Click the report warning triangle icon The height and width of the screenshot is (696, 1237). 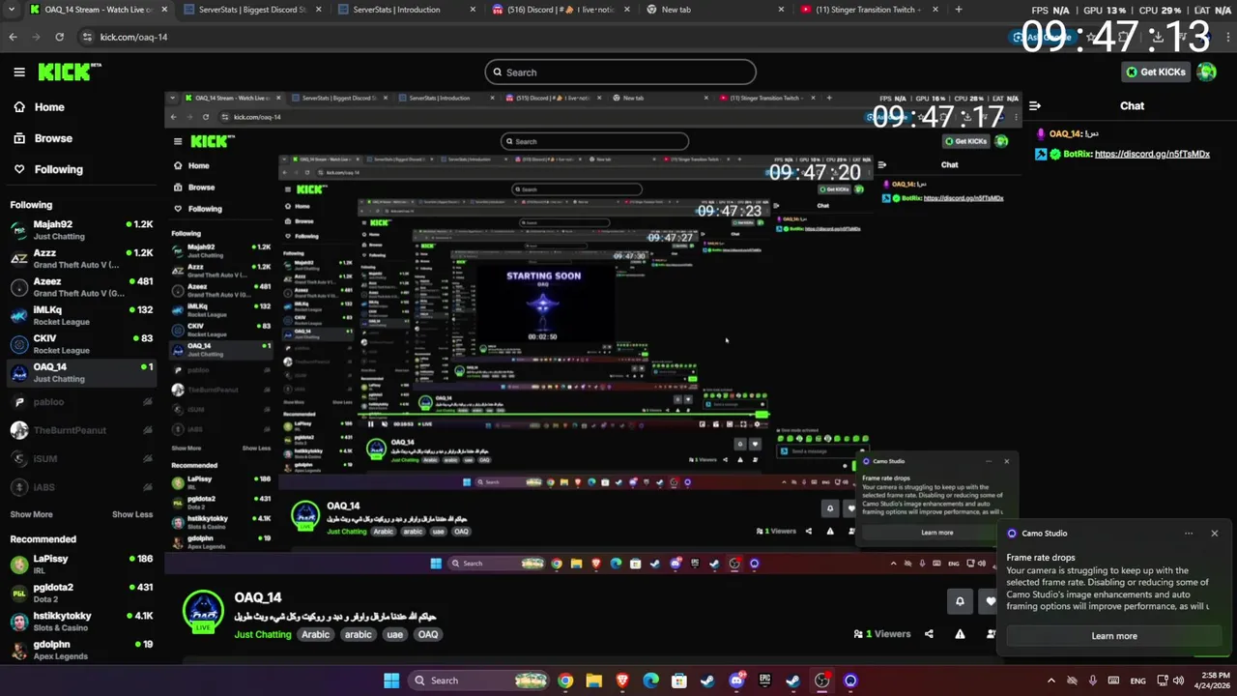(x=960, y=634)
